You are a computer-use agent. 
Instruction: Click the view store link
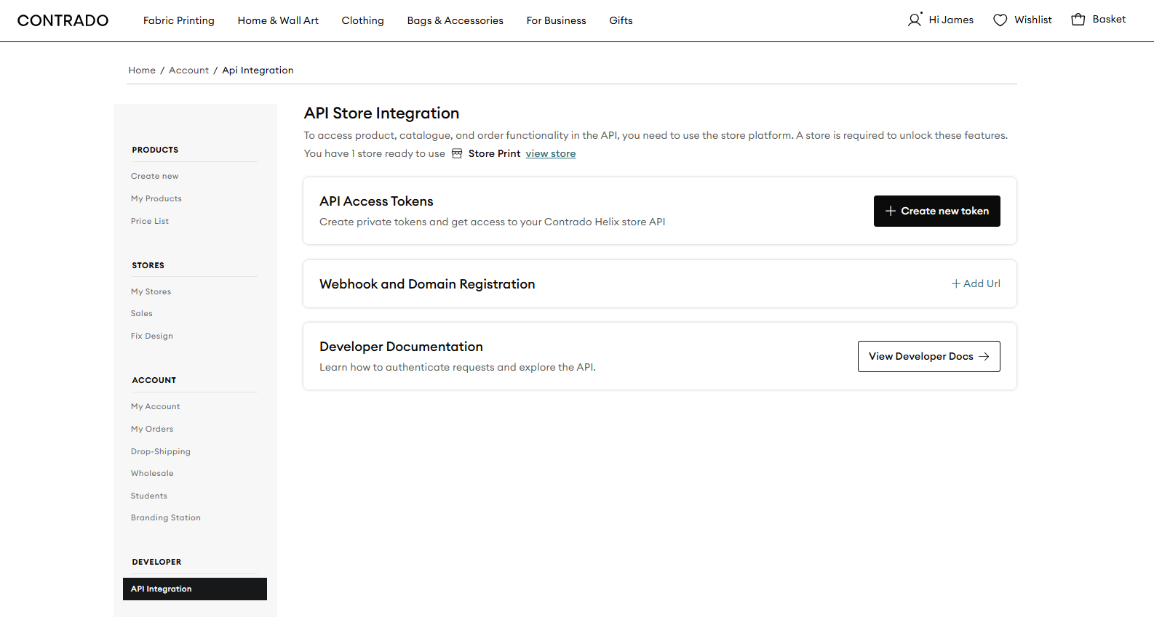(551, 153)
